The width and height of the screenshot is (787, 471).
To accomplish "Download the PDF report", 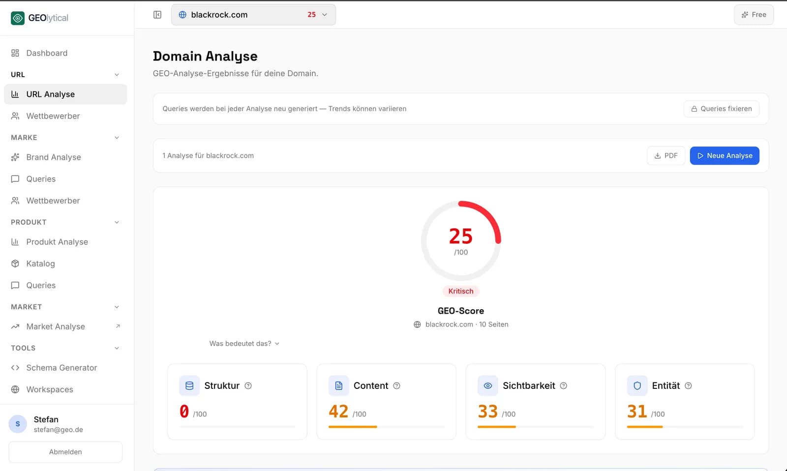I will tap(666, 156).
